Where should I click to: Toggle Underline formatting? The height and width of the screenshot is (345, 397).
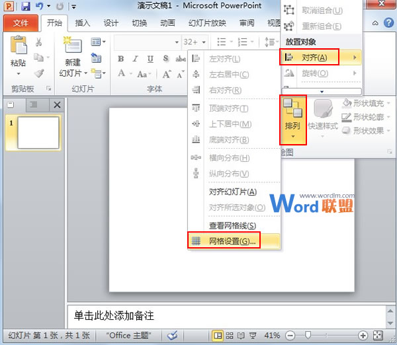(x=150, y=59)
